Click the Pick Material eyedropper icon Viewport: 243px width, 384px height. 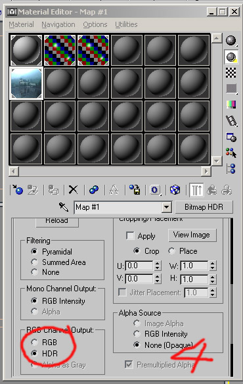pyautogui.click(x=64, y=207)
